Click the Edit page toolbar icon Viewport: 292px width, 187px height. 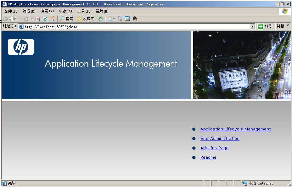(127, 19)
